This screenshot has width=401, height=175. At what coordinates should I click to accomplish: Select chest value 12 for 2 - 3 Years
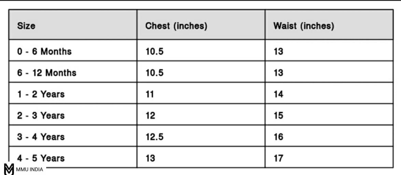pos(150,115)
